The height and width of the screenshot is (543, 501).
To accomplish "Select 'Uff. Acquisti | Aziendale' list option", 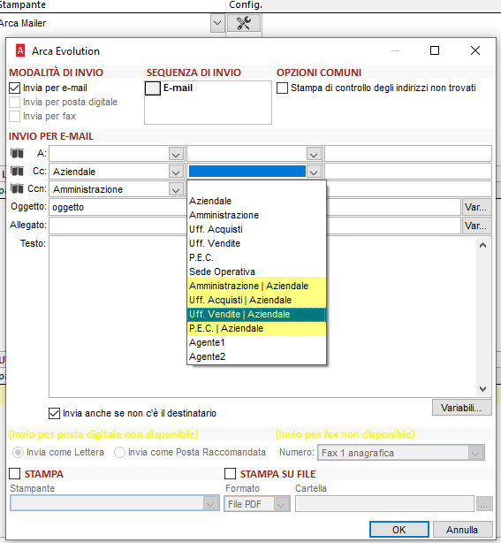I will (x=256, y=301).
